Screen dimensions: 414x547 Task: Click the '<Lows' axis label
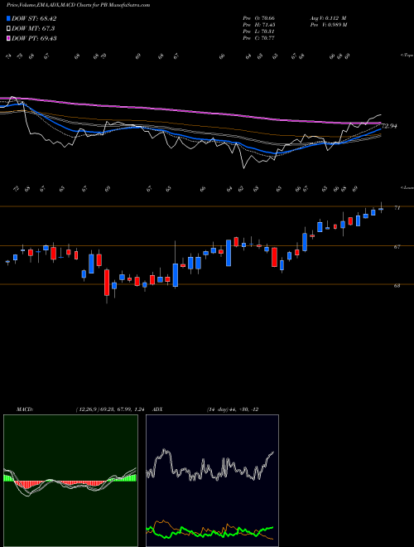tap(407, 187)
